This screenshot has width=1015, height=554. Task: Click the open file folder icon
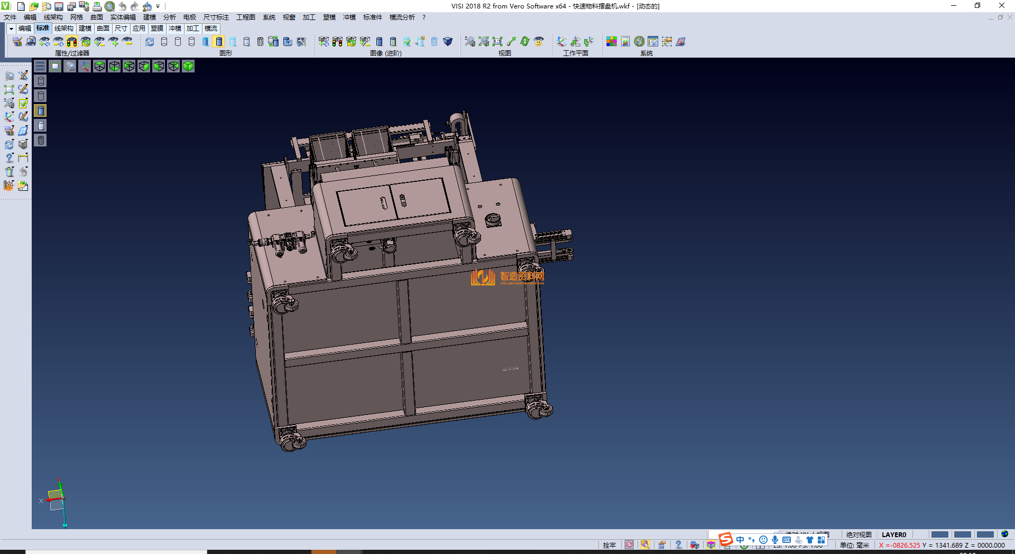point(33,6)
